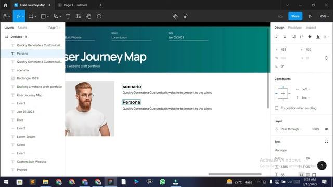Open Pen tool options dropdown arrow
Screen dimensions: 333x187
pos(60,16)
